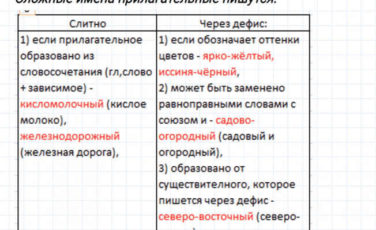Image resolution: width=376 pixels, height=230 pixels.
Task: Click the red word "огородный" on the next line
Action: click(186, 137)
